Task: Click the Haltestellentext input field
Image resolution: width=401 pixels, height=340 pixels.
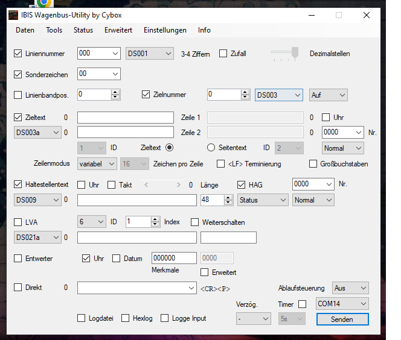Action: (x=137, y=200)
